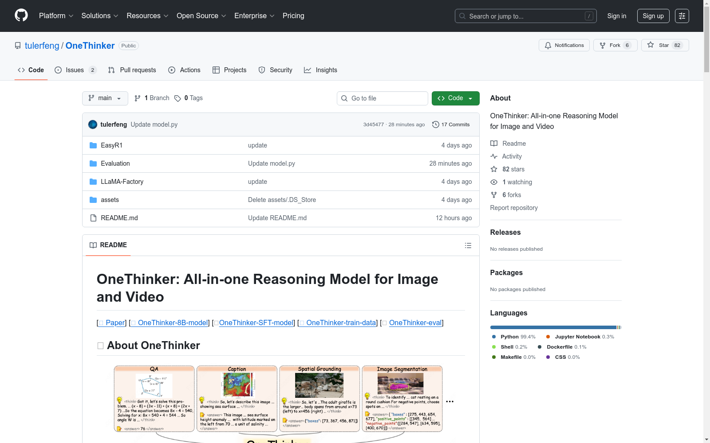The height and width of the screenshot is (443, 710).
Task: Click the languages breakdown bar
Action: [556, 327]
